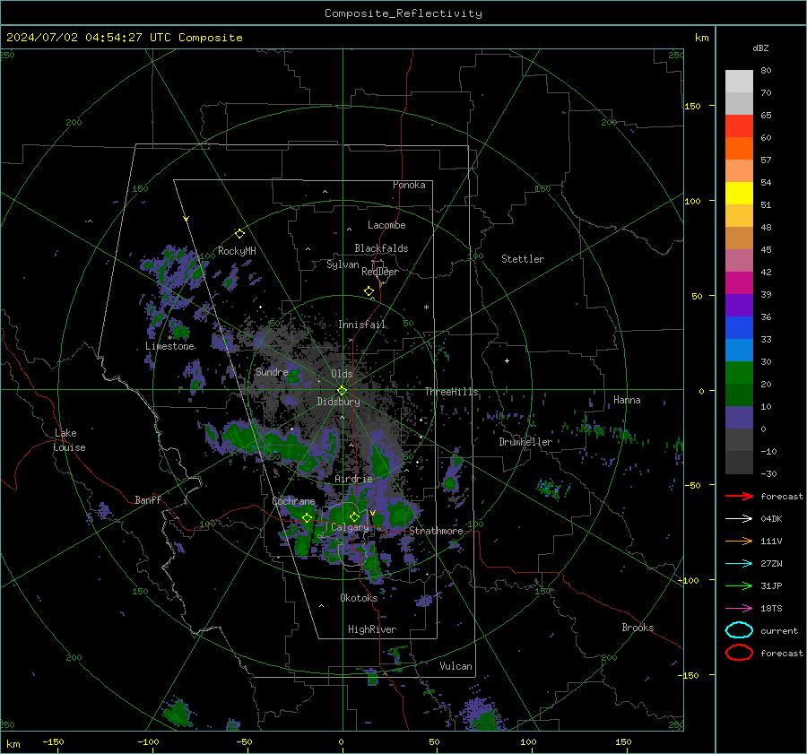Click white plus marker west of Hanna
The width and height of the screenshot is (807, 754).
(x=507, y=360)
